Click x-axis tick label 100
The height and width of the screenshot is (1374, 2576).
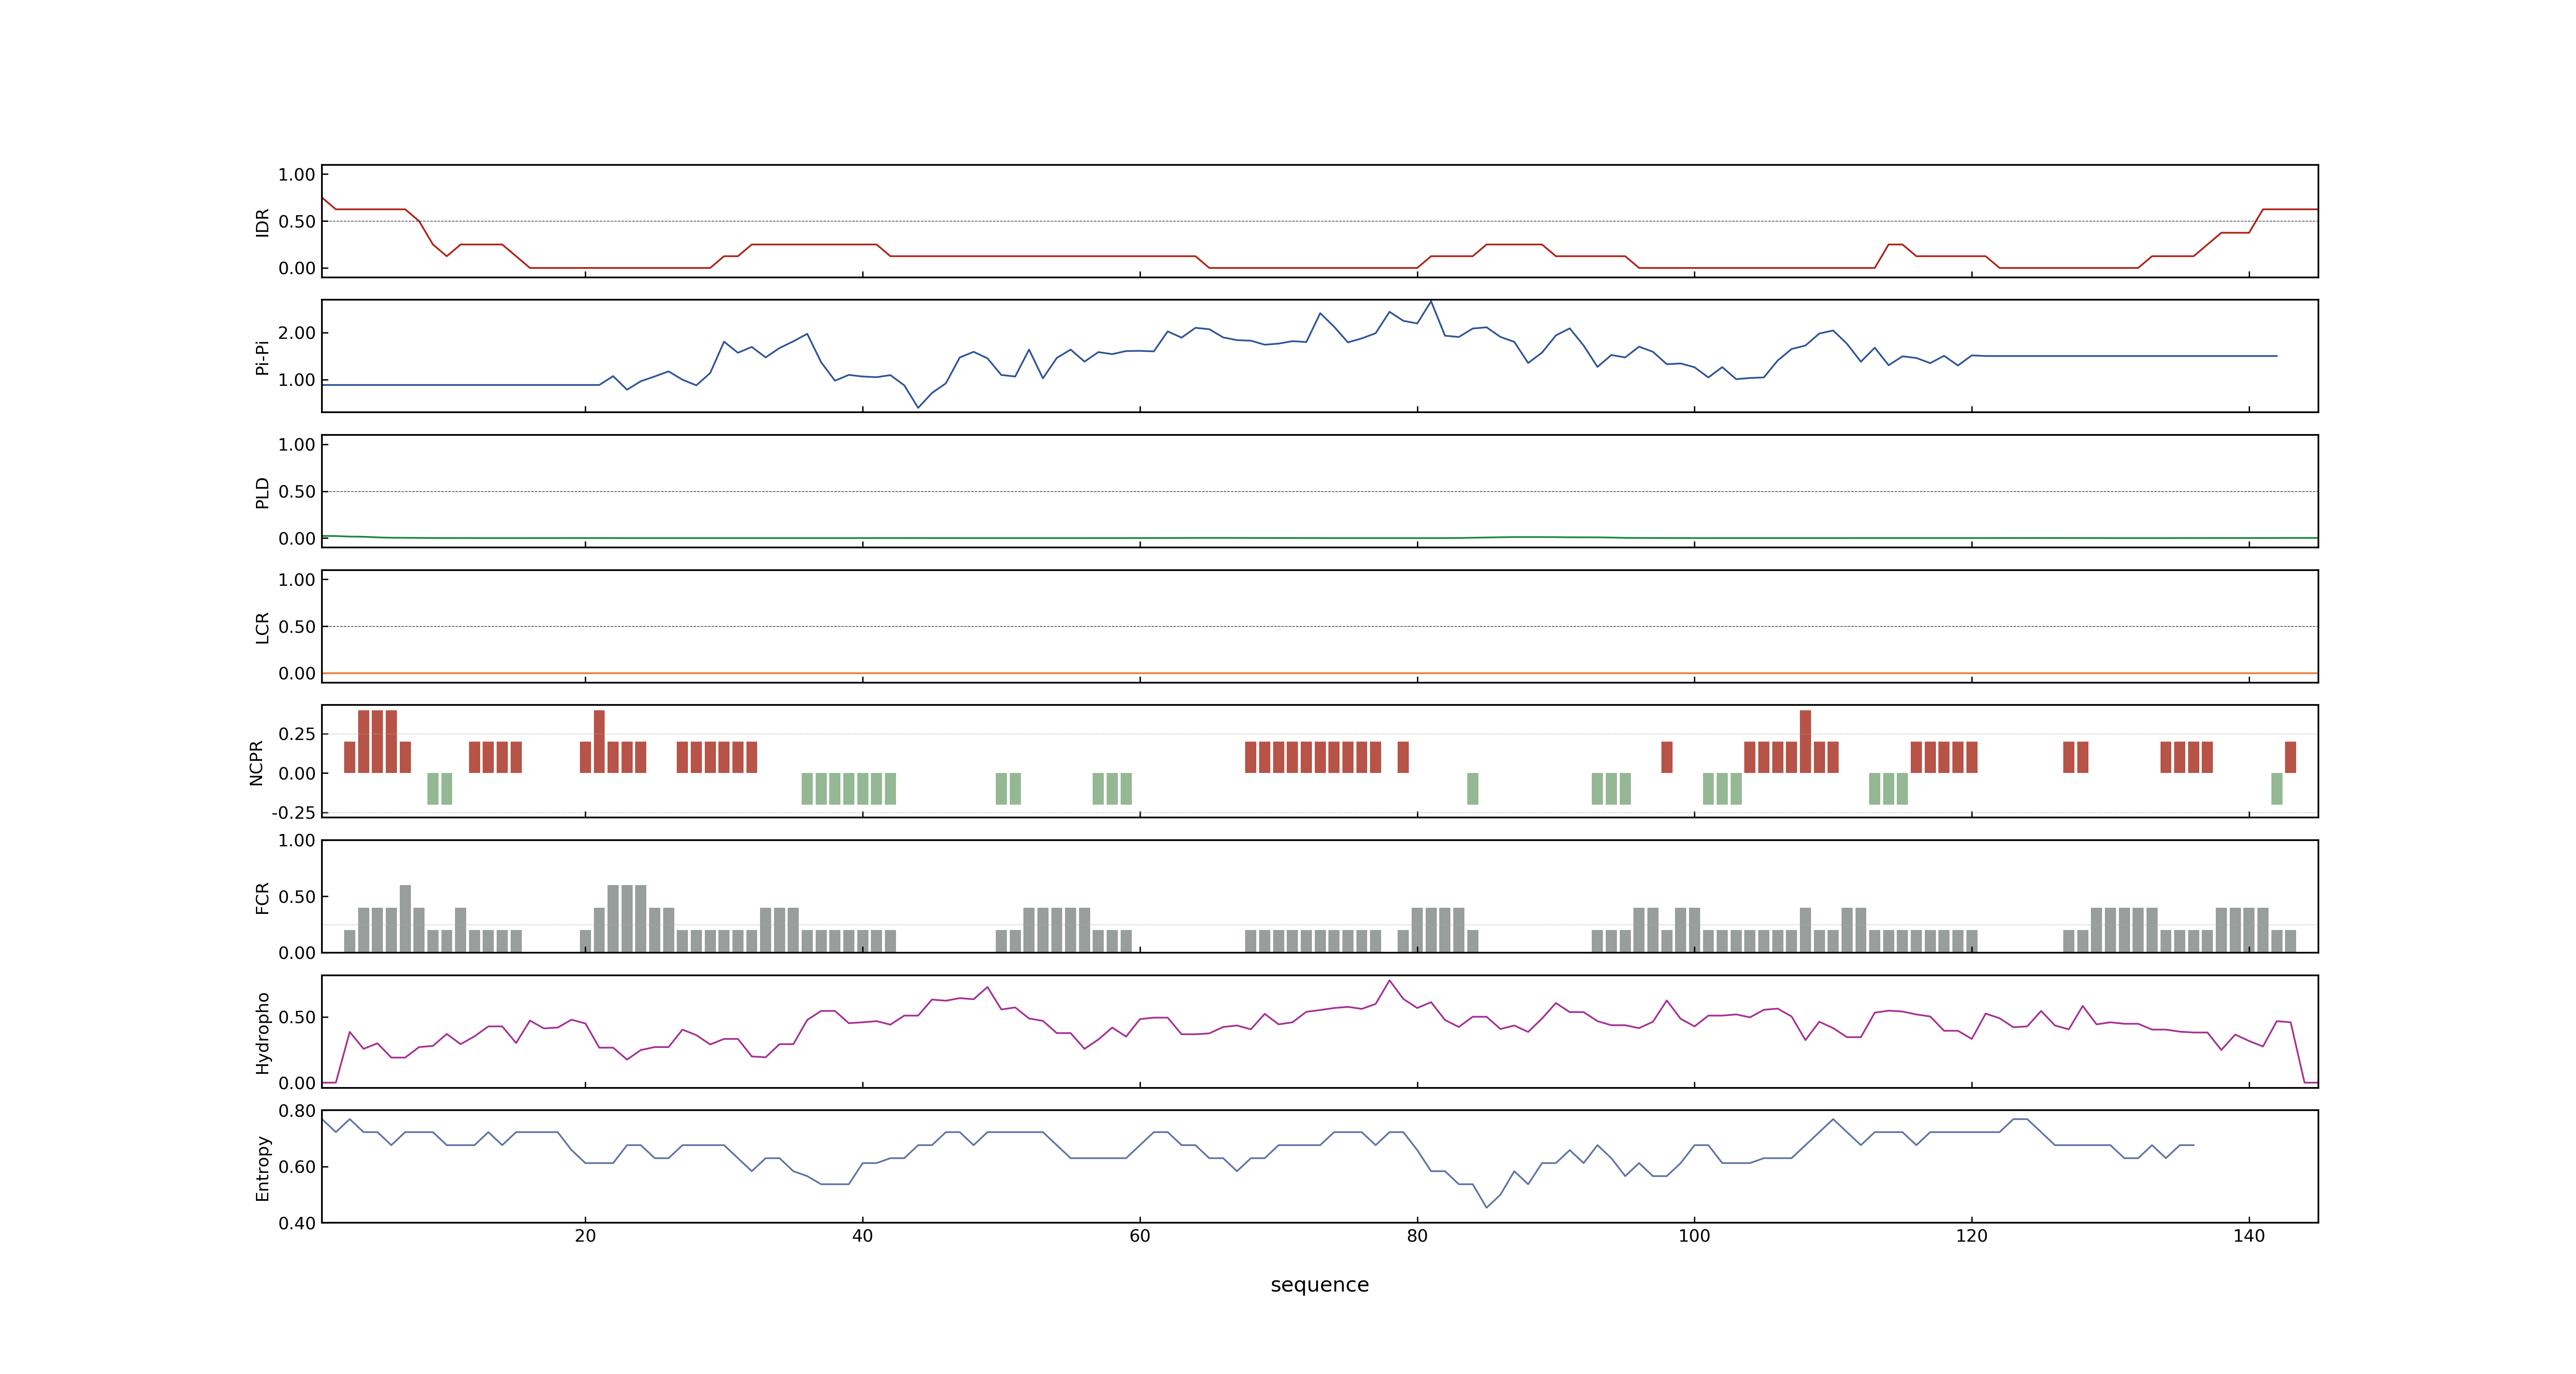point(1694,1236)
